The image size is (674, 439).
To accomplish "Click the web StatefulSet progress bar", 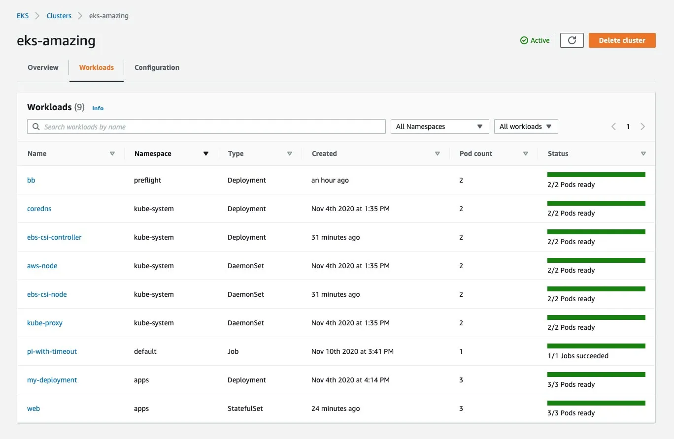I will point(596,403).
